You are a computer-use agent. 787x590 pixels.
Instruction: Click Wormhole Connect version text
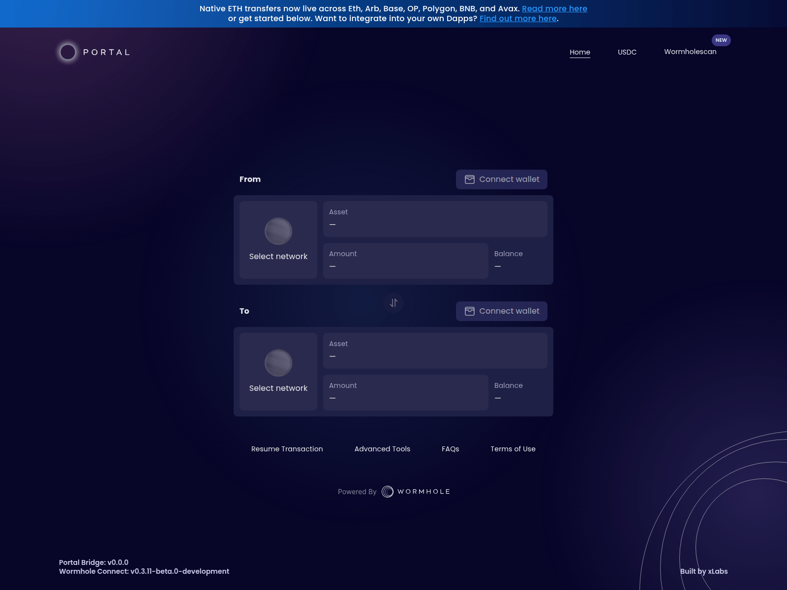144,571
